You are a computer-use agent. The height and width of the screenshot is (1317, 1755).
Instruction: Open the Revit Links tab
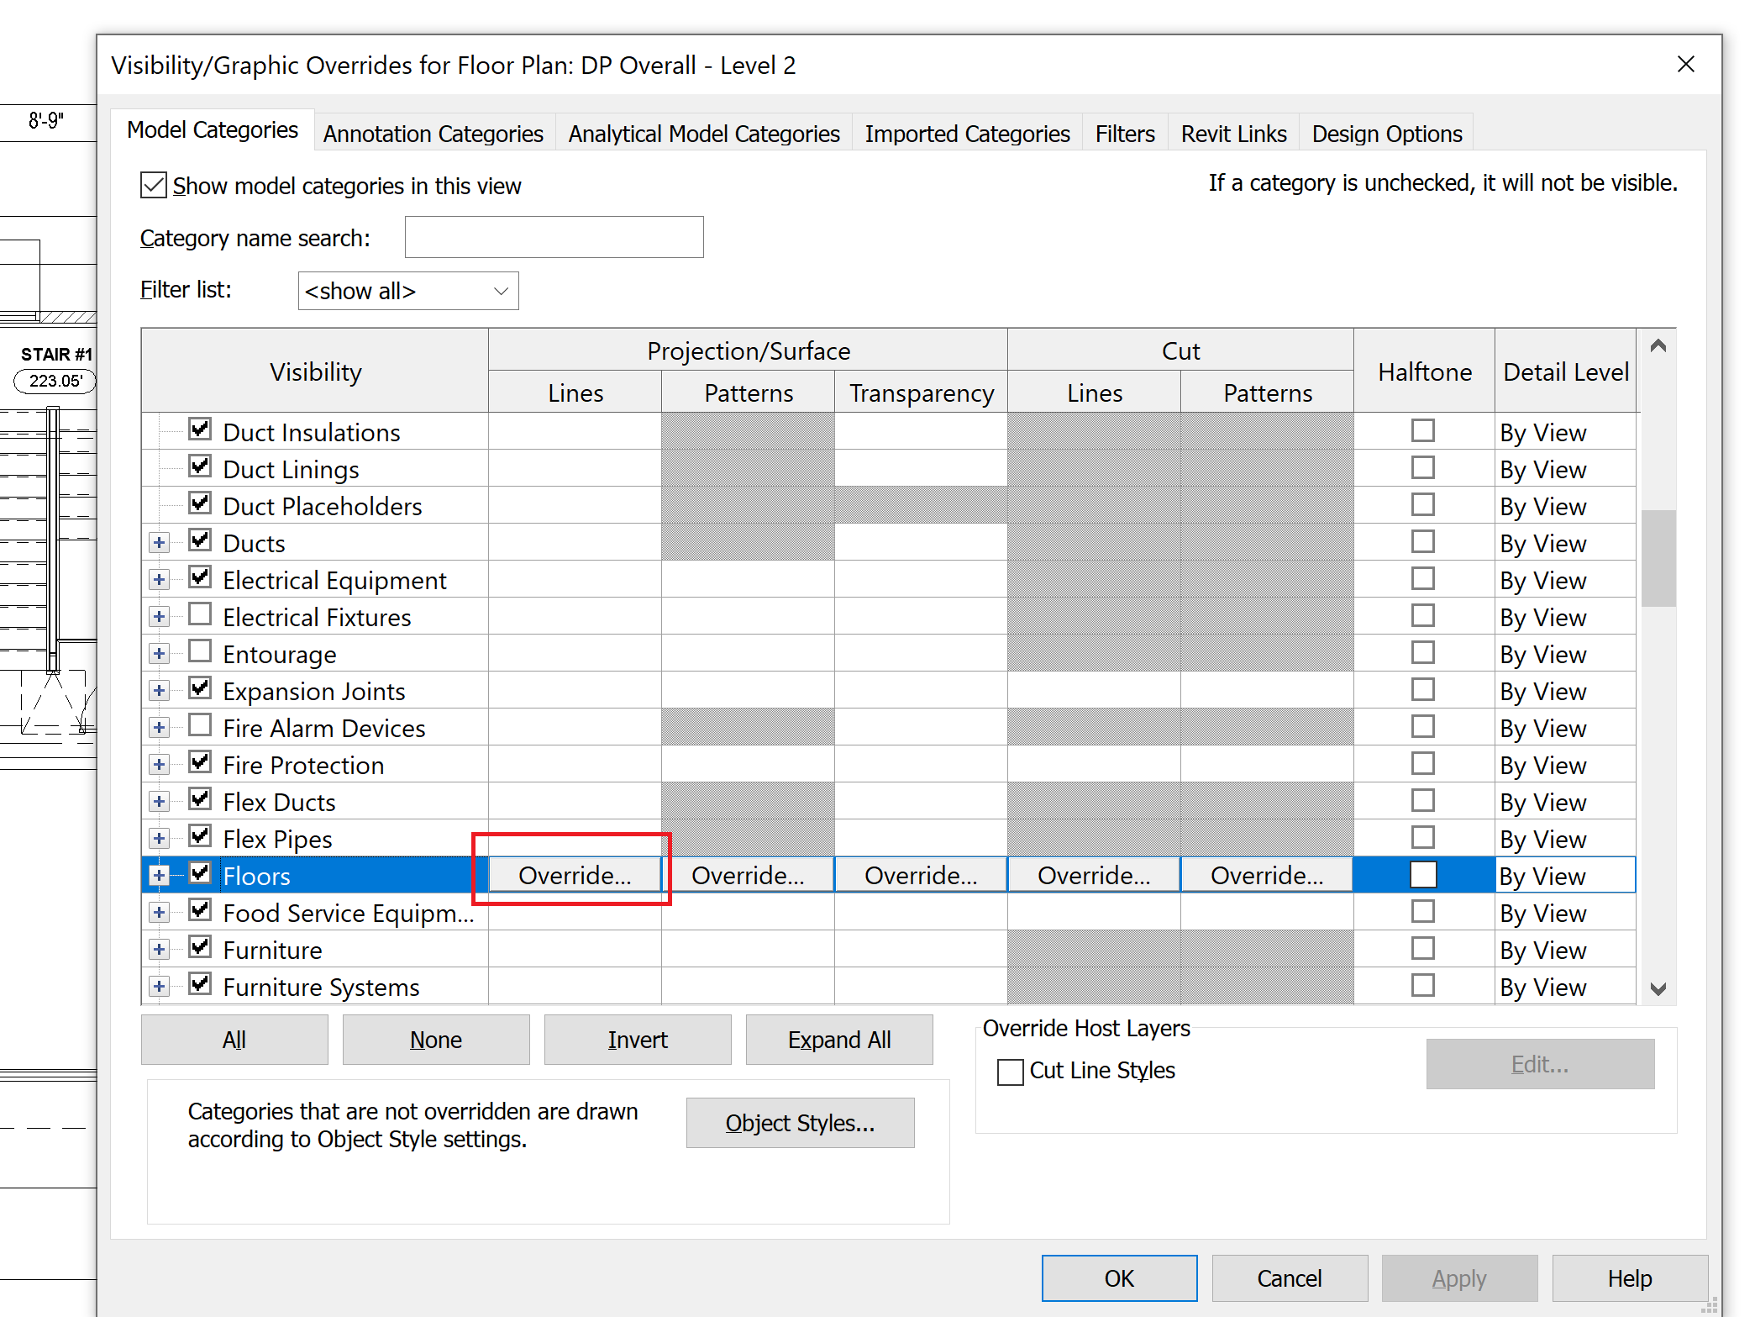click(x=1232, y=133)
